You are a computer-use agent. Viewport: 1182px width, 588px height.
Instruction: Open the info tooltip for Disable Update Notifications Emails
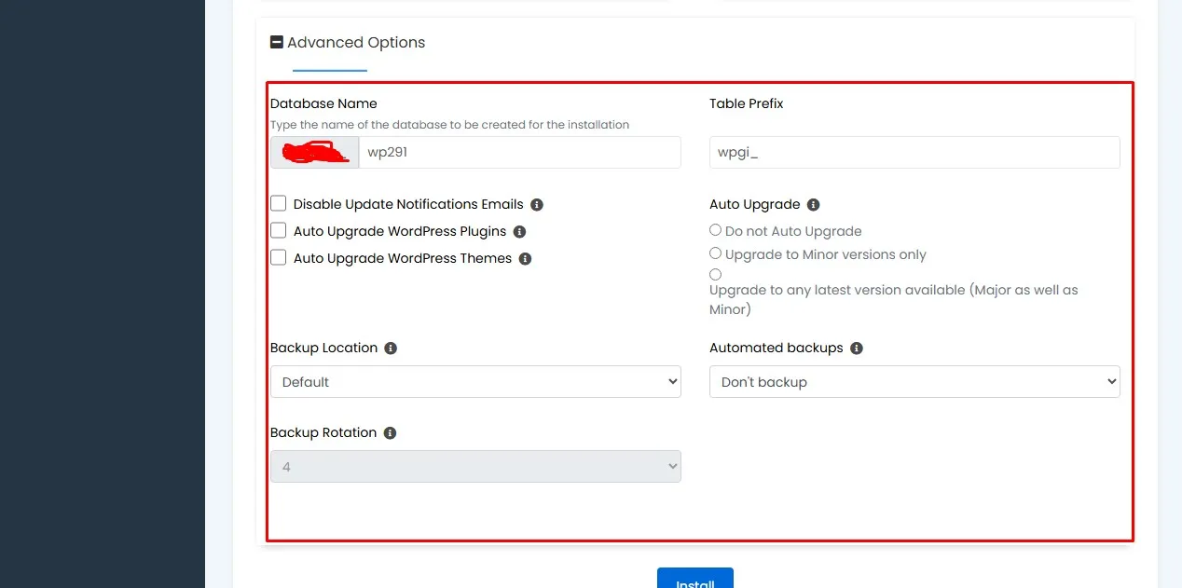tap(536, 203)
